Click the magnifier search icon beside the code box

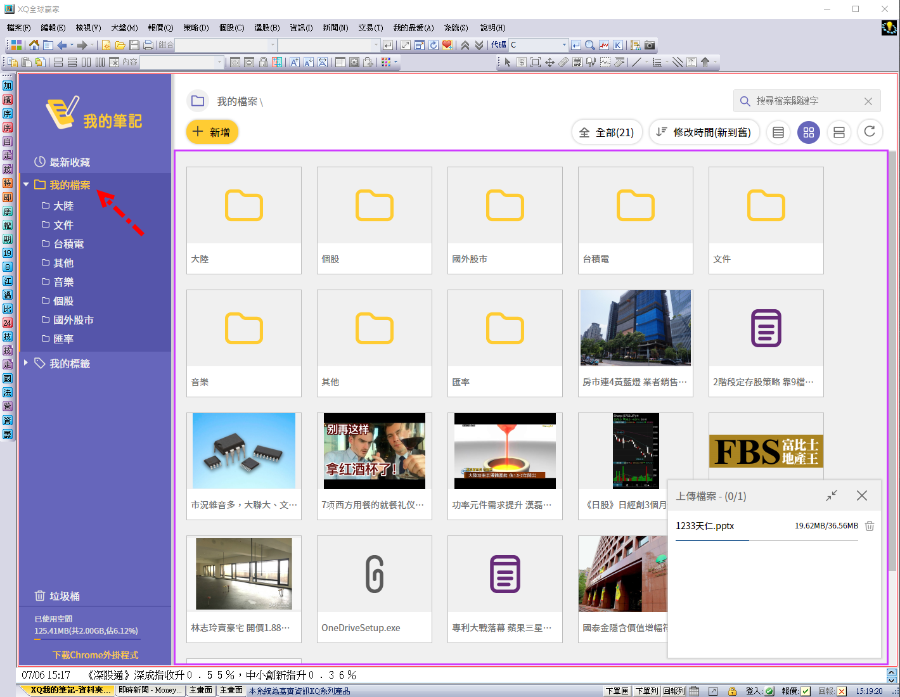pyautogui.click(x=590, y=45)
